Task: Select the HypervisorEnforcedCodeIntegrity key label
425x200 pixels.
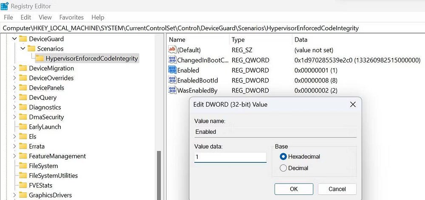Action: pos(92,59)
